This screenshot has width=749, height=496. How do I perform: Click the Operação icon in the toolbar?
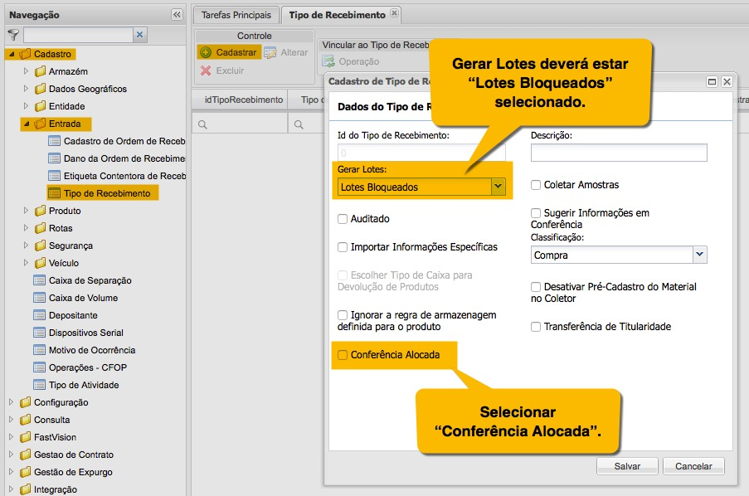click(328, 61)
